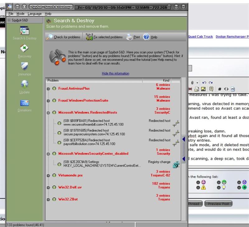Toggle checkbox for Win32.Delf.uv
This screenshot has height=227, width=249.
pyautogui.click(x=54, y=187)
